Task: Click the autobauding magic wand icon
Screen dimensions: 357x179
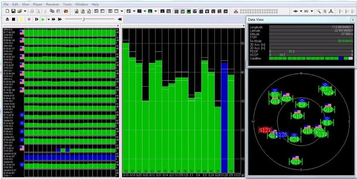Action: 319,11
